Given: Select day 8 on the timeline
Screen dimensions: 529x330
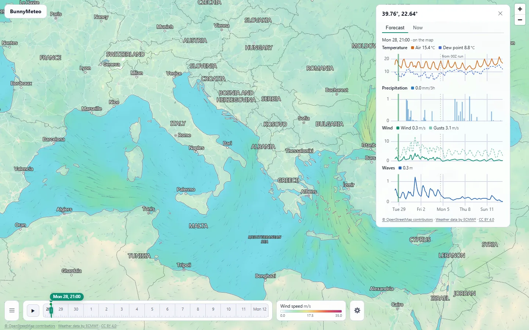Looking at the screenshot, I should (198, 309).
